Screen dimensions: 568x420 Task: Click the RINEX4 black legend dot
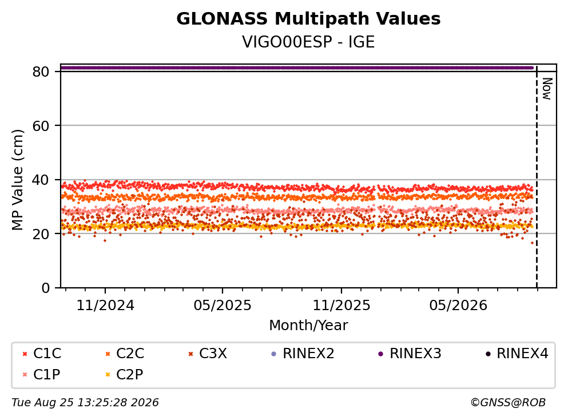click(x=488, y=354)
